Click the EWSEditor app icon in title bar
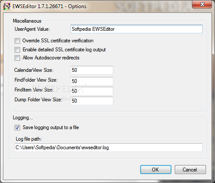Viewport: 215px width, 183px height. pyautogui.click(x=7, y=6)
